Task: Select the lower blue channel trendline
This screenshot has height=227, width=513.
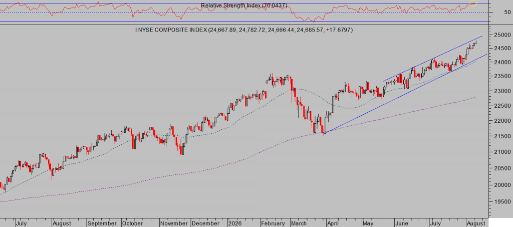Action: point(406,93)
